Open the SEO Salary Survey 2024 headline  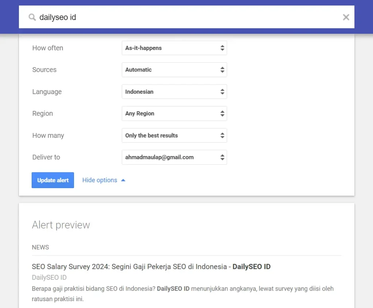tap(151, 266)
